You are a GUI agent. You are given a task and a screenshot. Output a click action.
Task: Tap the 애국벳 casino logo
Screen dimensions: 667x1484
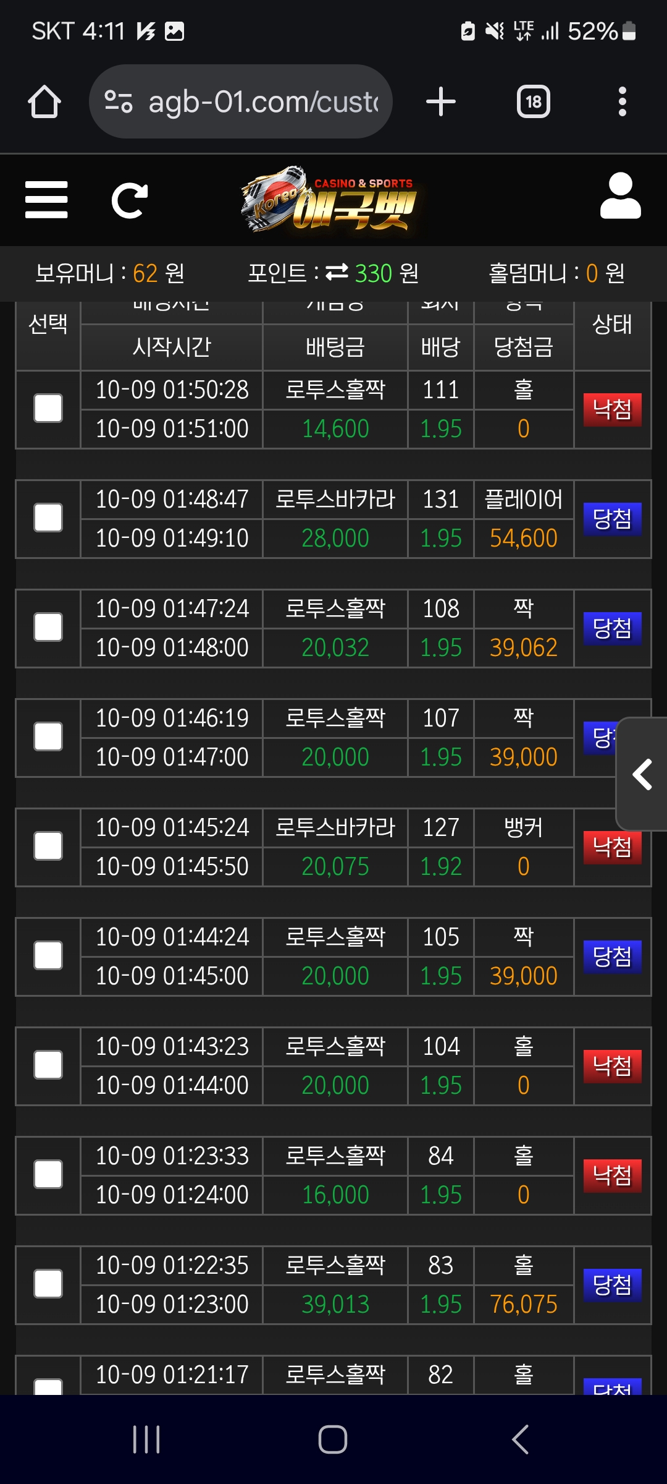click(330, 199)
